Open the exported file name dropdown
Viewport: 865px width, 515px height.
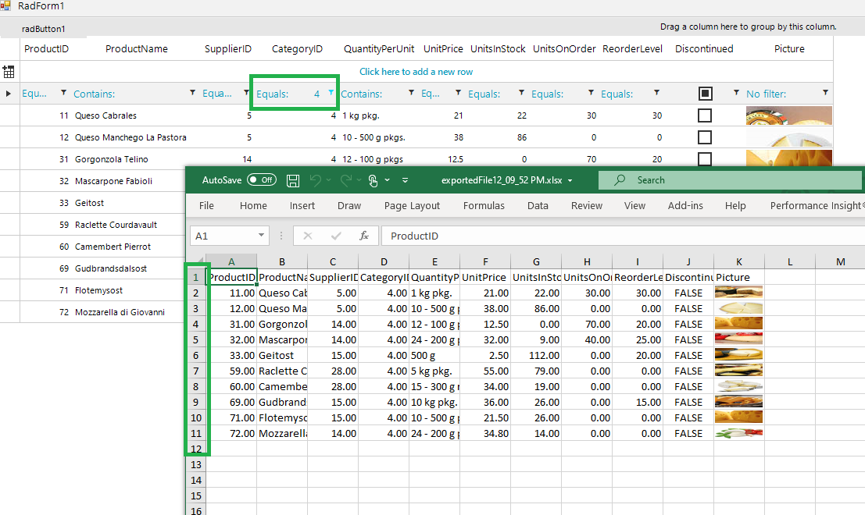point(570,180)
